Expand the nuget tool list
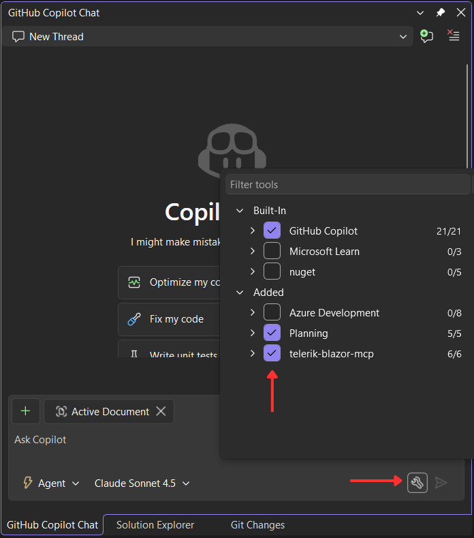Image resolution: width=474 pixels, height=538 pixels. pos(253,271)
